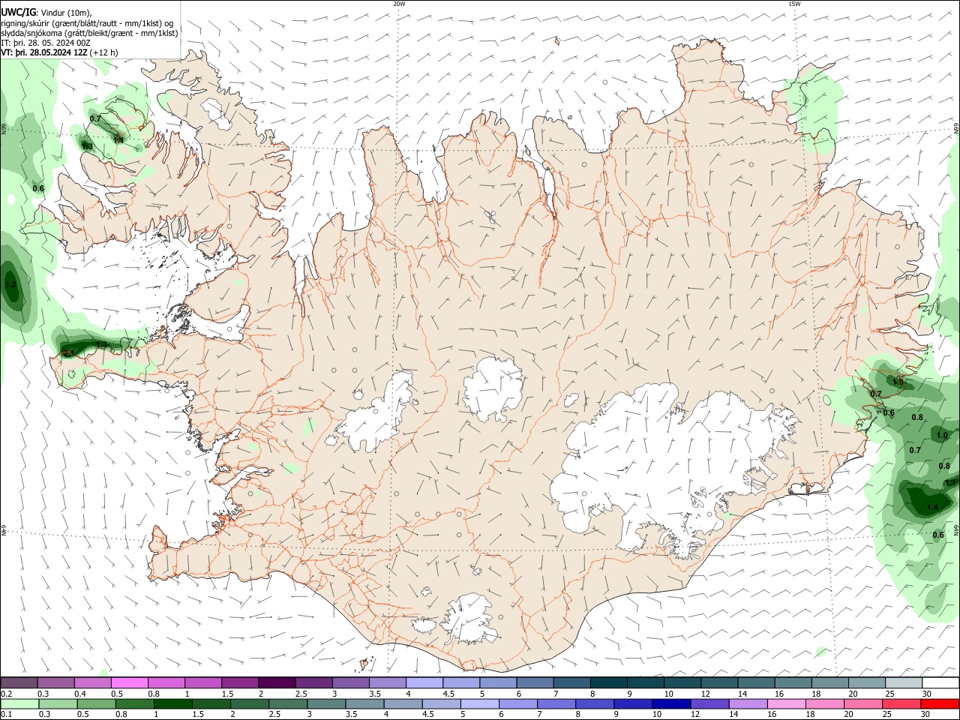Select lower legend gray-blue swatch between 3.5 and 4
This screenshot has width=960, height=720.
pyautogui.click(x=364, y=704)
